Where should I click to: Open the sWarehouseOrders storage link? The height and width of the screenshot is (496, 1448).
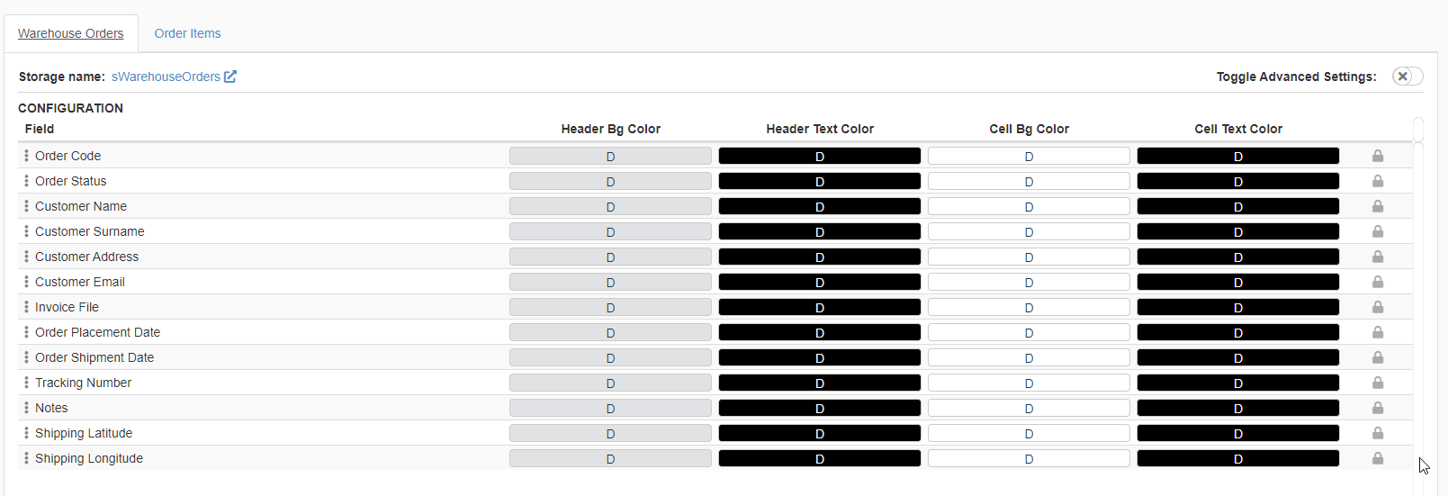point(166,77)
